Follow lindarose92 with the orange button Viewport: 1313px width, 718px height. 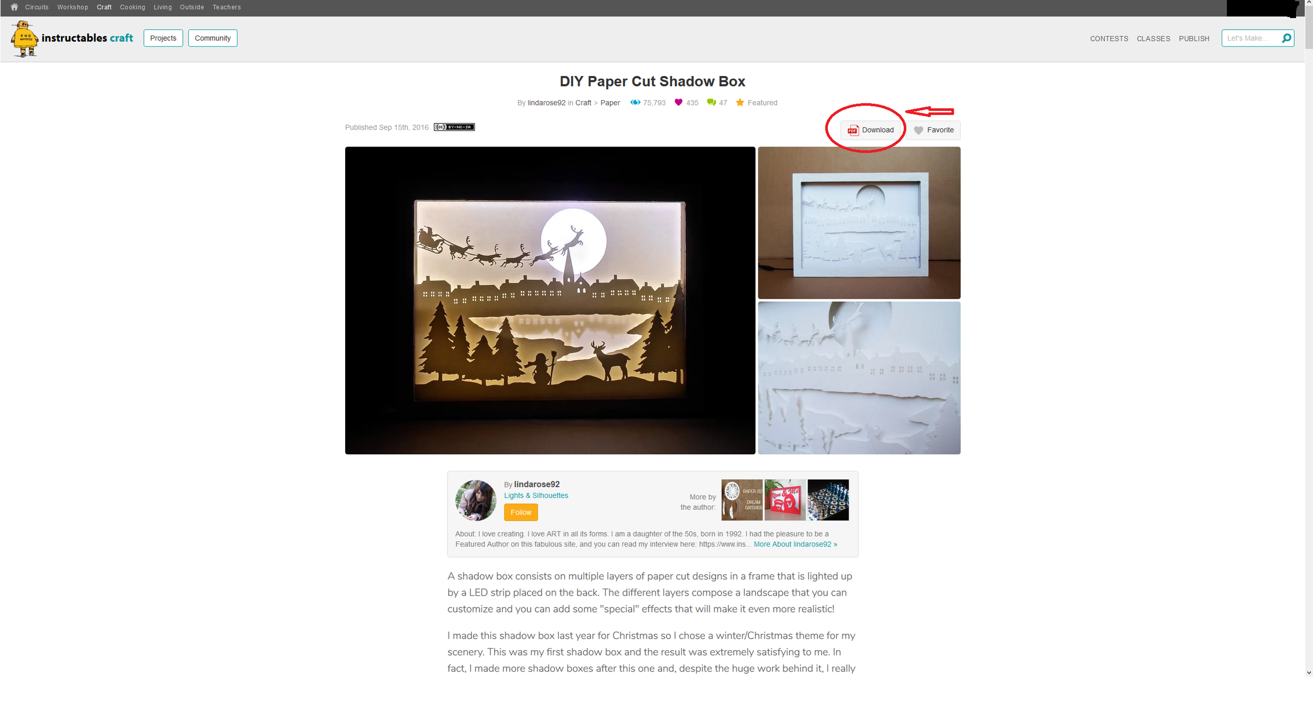tap(521, 512)
